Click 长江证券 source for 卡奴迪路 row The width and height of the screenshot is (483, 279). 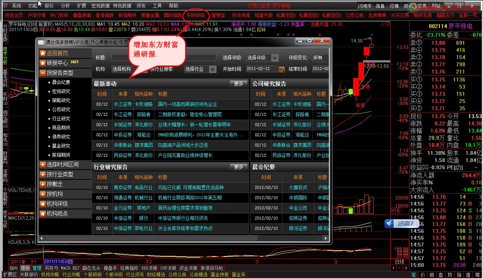[123, 104]
